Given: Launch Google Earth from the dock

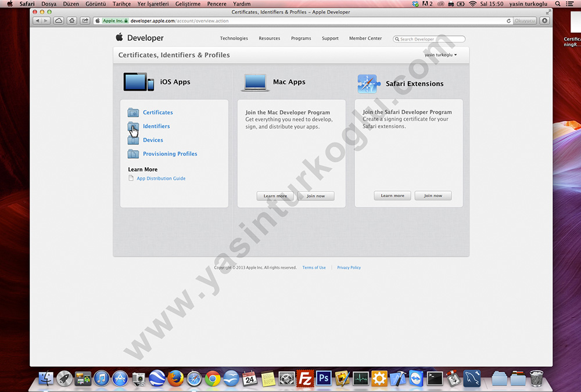Looking at the screenshot, I should (157, 378).
